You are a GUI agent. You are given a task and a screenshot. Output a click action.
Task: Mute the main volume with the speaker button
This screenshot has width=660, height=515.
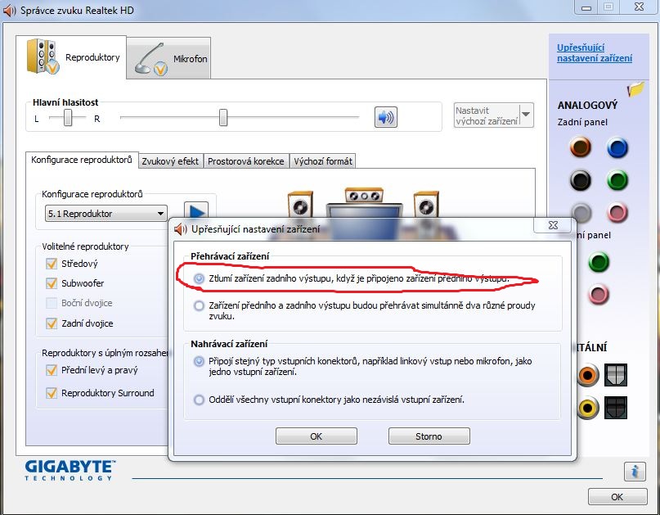385,117
